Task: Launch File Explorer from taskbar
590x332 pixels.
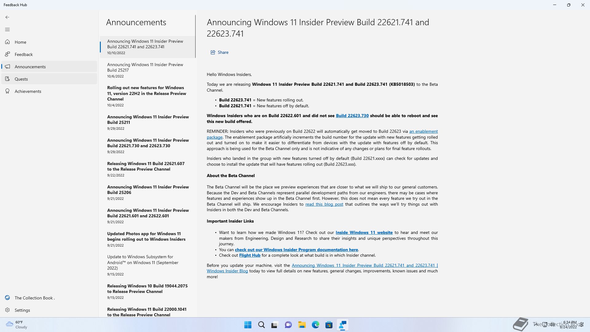Action: tap(302, 325)
